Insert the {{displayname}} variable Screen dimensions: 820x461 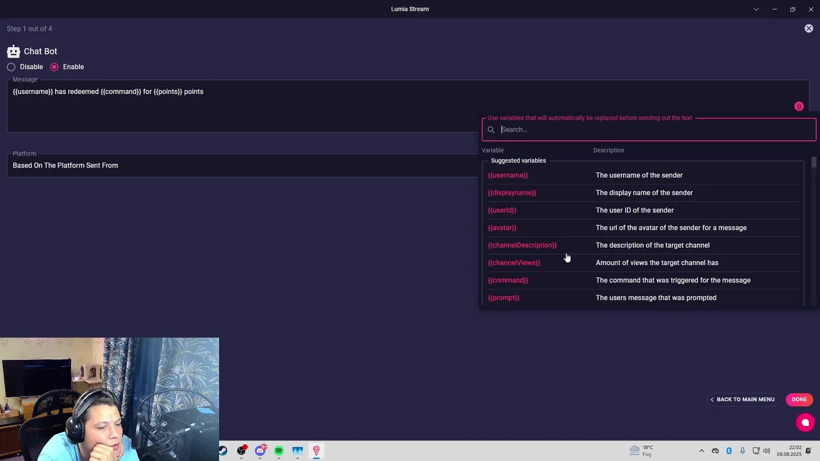click(512, 193)
